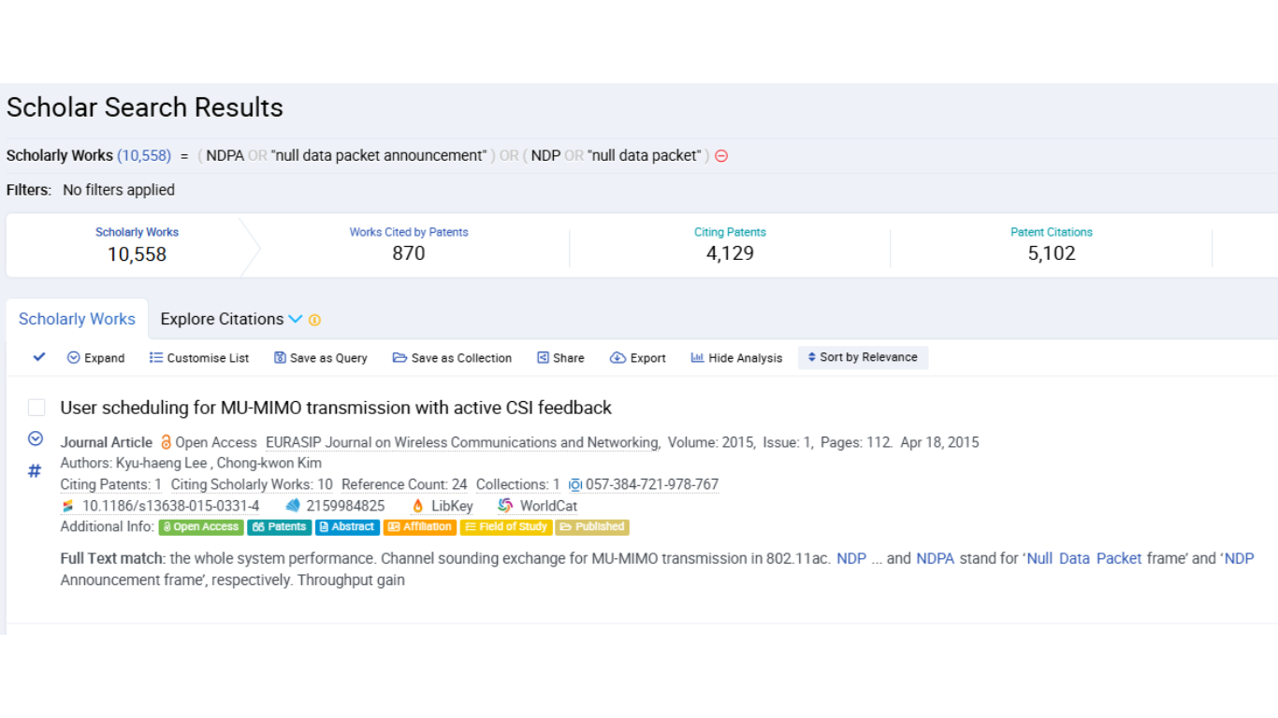Open the Sort by Relevance dropdown
The image size is (1278, 718).
point(863,357)
